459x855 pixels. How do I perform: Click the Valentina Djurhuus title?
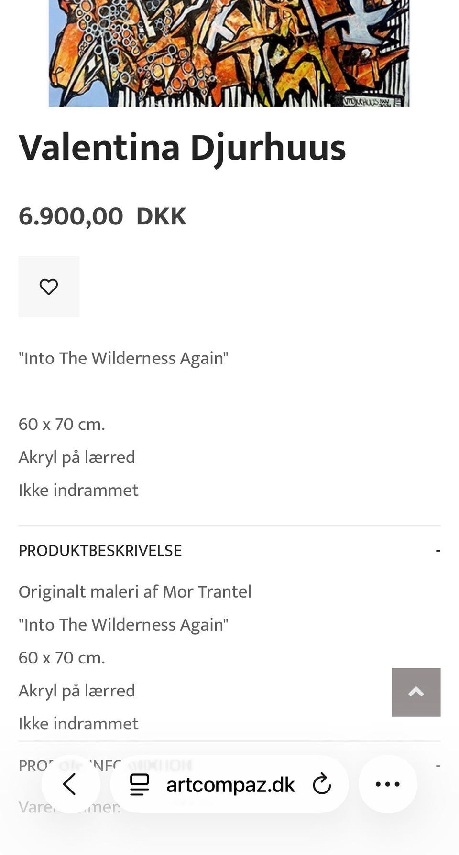pos(182,148)
